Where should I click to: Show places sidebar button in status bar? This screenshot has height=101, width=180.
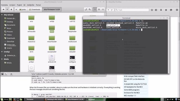tap(3, 74)
